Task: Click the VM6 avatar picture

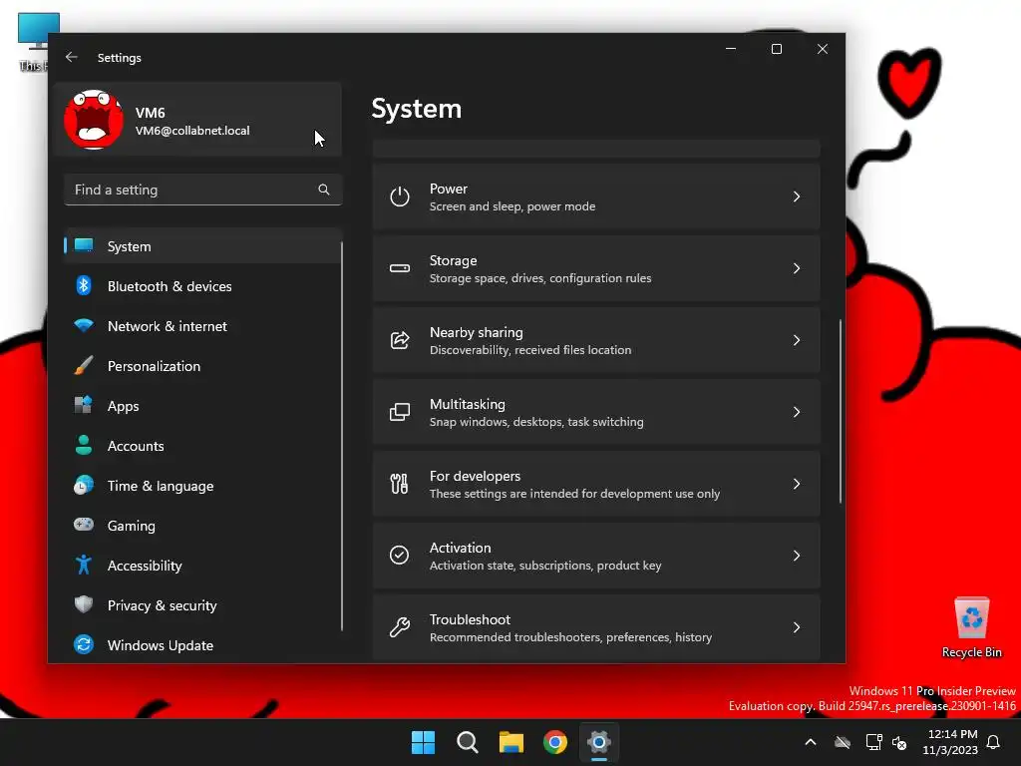Action: click(x=94, y=120)
